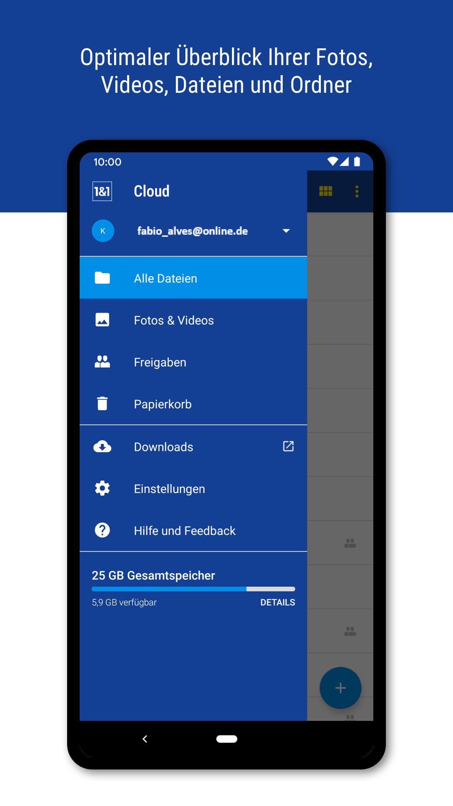
Task: Click the trash can icon
Action: [102, 403]
